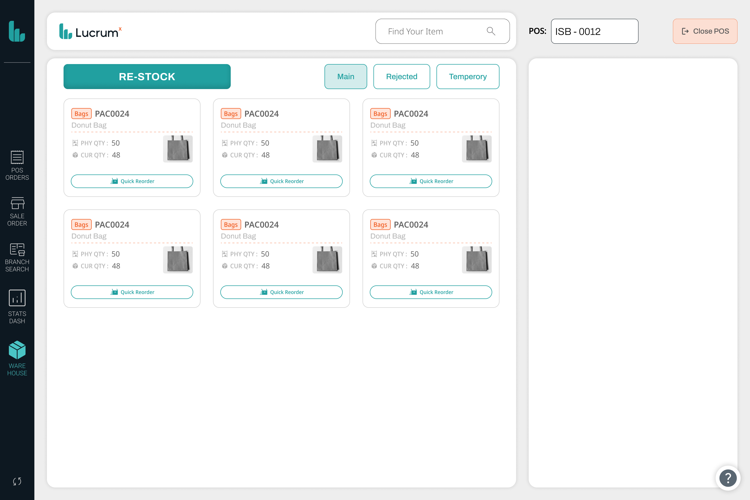Open Warehouse from the sidebar
The width and height of the screenshot is (750, 500).
17,358
